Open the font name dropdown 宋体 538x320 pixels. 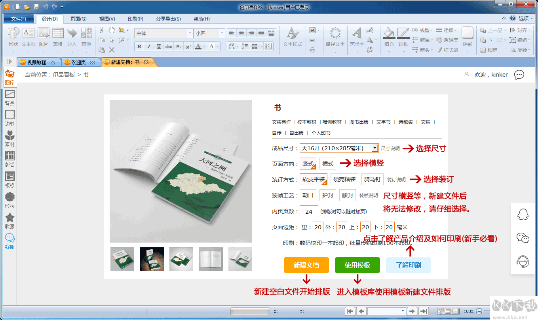pos(190,34)
